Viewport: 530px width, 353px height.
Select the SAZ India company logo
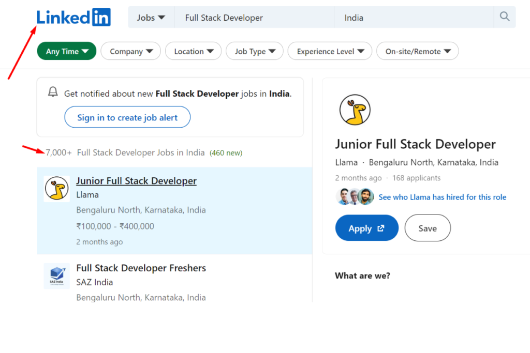coord(57,276)
